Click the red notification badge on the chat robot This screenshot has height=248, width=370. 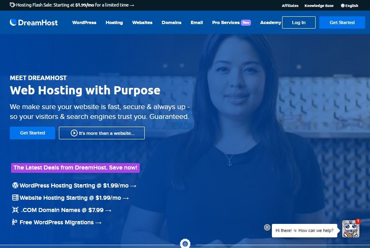pyautogui.click(x=358, y=221)
